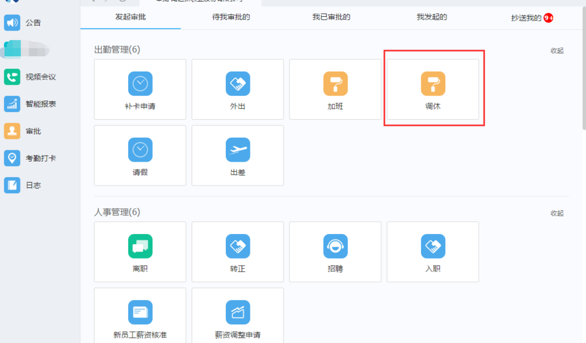
Task: Open 新员工薪资核准 salary approval icon
Action: (x=140, y=312)
